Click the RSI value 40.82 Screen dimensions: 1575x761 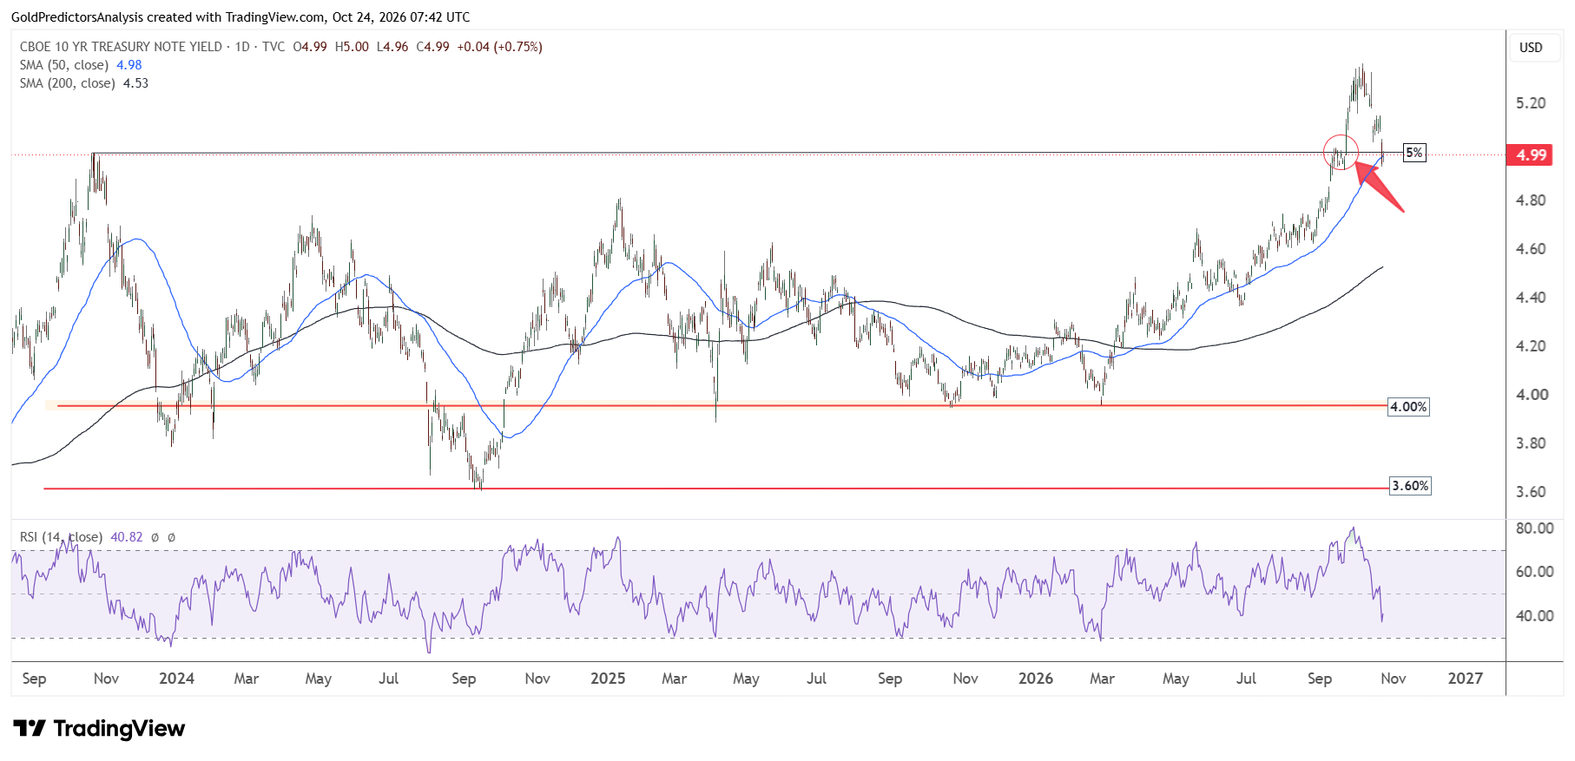(x=127, y=537)
